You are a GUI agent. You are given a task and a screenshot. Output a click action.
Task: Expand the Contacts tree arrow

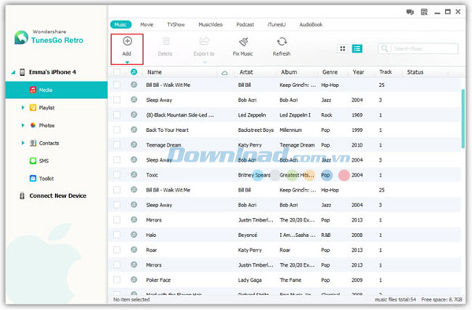(23, 143)
